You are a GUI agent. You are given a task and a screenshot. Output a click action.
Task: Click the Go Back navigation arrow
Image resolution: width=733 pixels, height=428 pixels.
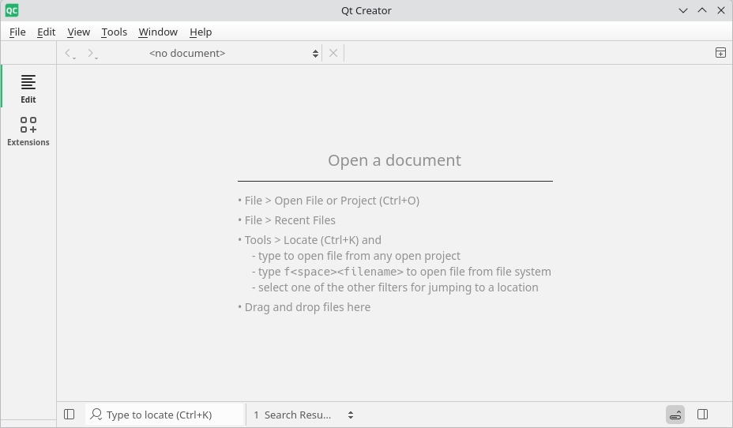pyautogui.click(x=69, y=53)
